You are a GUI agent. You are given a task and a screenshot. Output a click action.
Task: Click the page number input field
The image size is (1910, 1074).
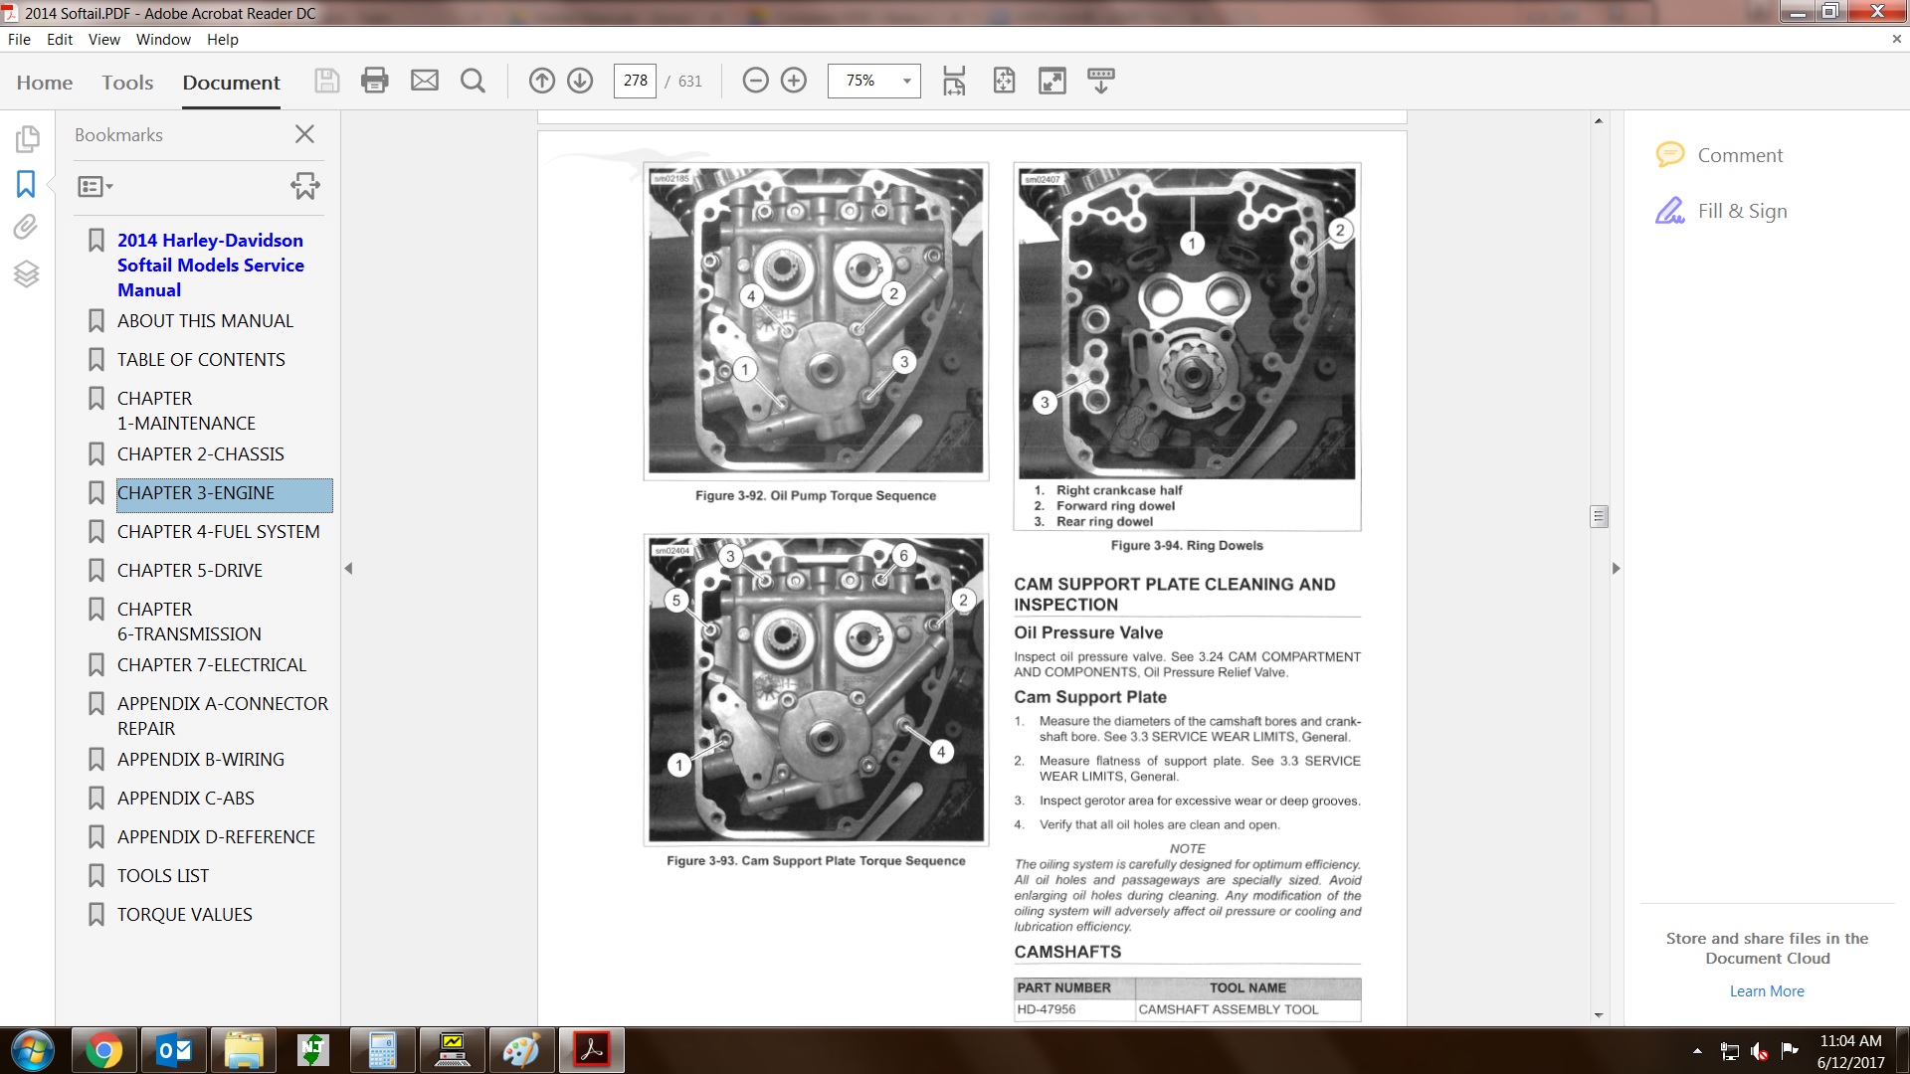[x=636, y=81]
